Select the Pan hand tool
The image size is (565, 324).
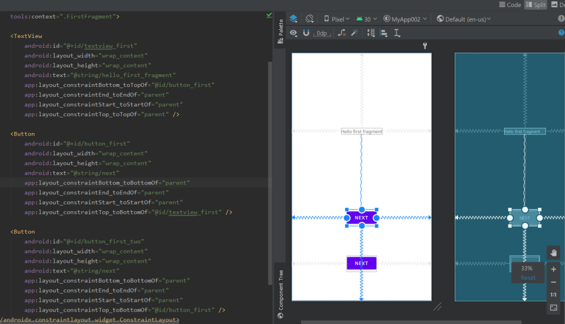[553, 253]
